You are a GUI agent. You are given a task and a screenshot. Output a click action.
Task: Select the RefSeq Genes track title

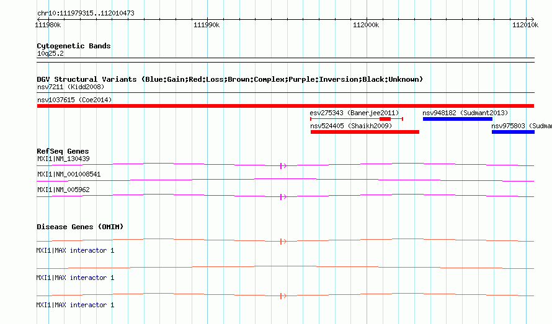point(63,151)
